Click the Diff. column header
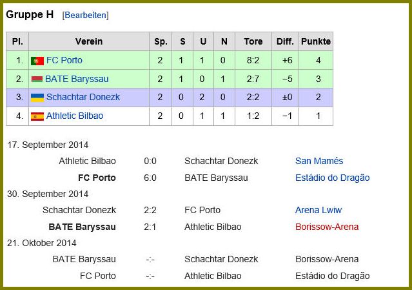The width and height of the screenshot is (412, 290). point(285,41)
